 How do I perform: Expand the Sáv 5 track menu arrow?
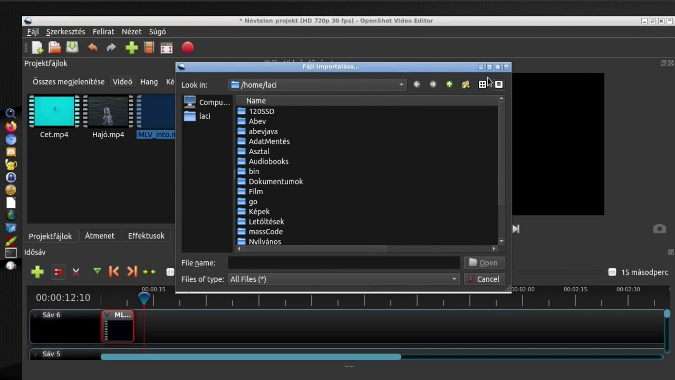click(35, 354)
